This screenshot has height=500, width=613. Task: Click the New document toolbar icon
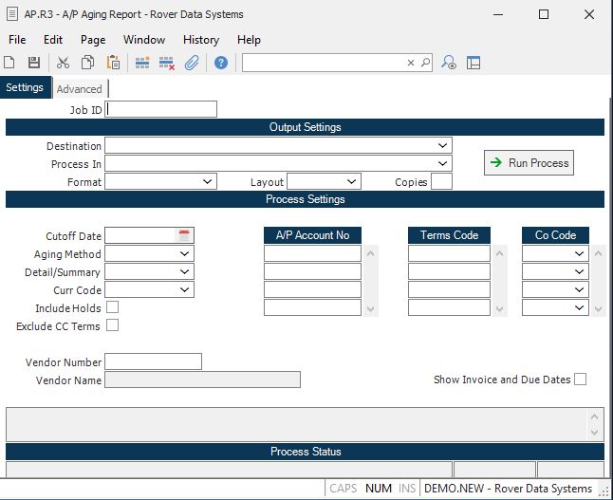9,63
